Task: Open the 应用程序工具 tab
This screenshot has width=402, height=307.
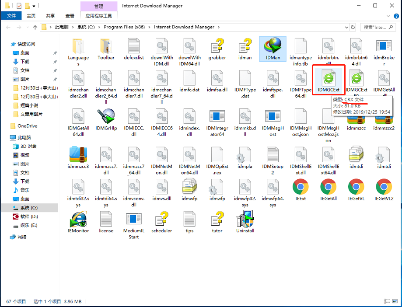Action: click(99, 16)
